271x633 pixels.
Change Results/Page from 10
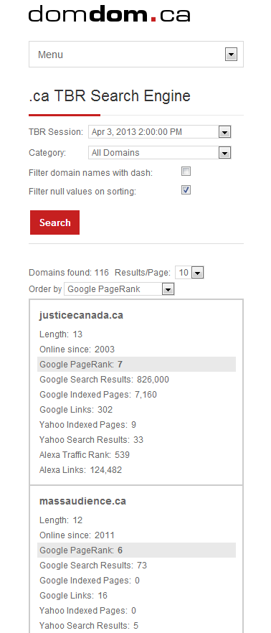pyautogui.click(x=189, y=273)
